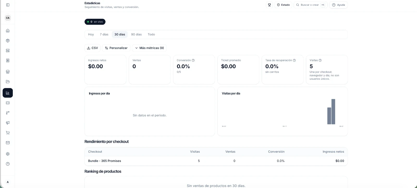Open the mail envelope icon in sidebar
Screen dimensions: 417x188
pyautogui.click(x=8, y=143)
